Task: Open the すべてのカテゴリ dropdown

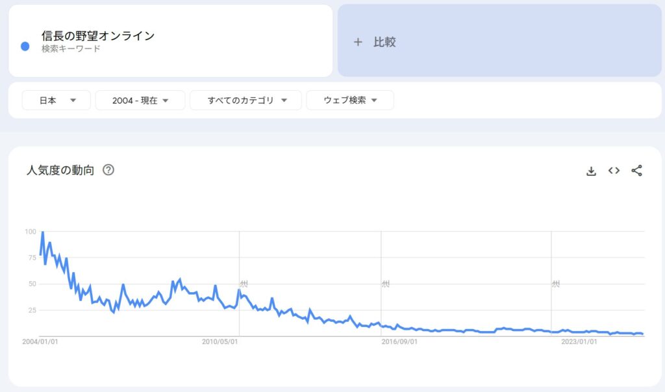Action: tap(245, 101)
